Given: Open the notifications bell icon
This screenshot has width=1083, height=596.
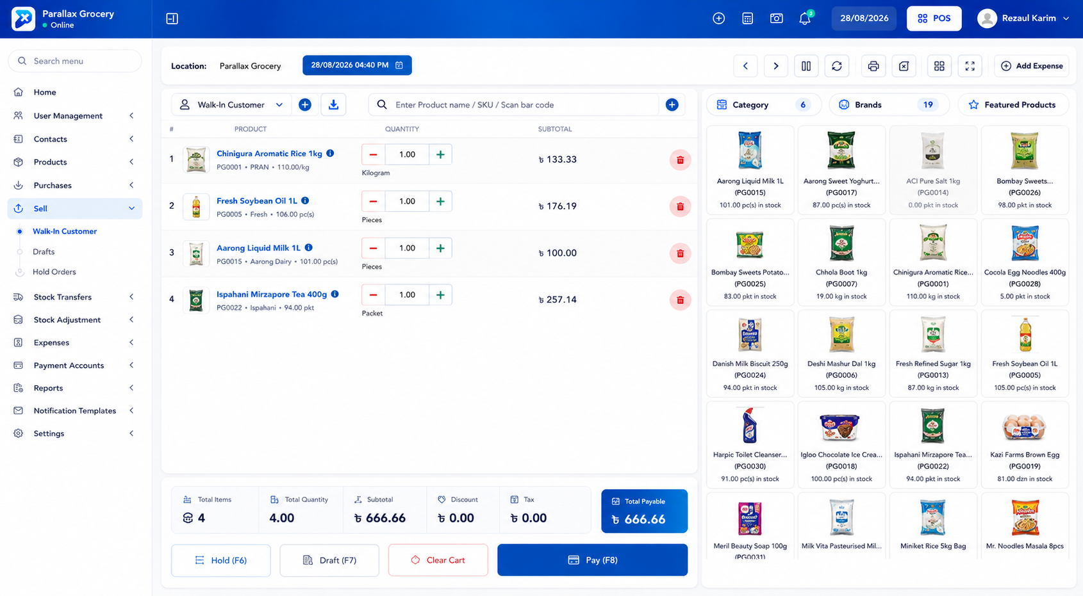Looking at the screenshot, I should click(805, 19).
